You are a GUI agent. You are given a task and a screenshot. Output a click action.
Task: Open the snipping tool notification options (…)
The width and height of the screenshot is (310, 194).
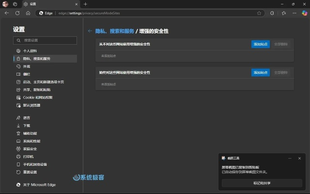(x=290, y=158)
